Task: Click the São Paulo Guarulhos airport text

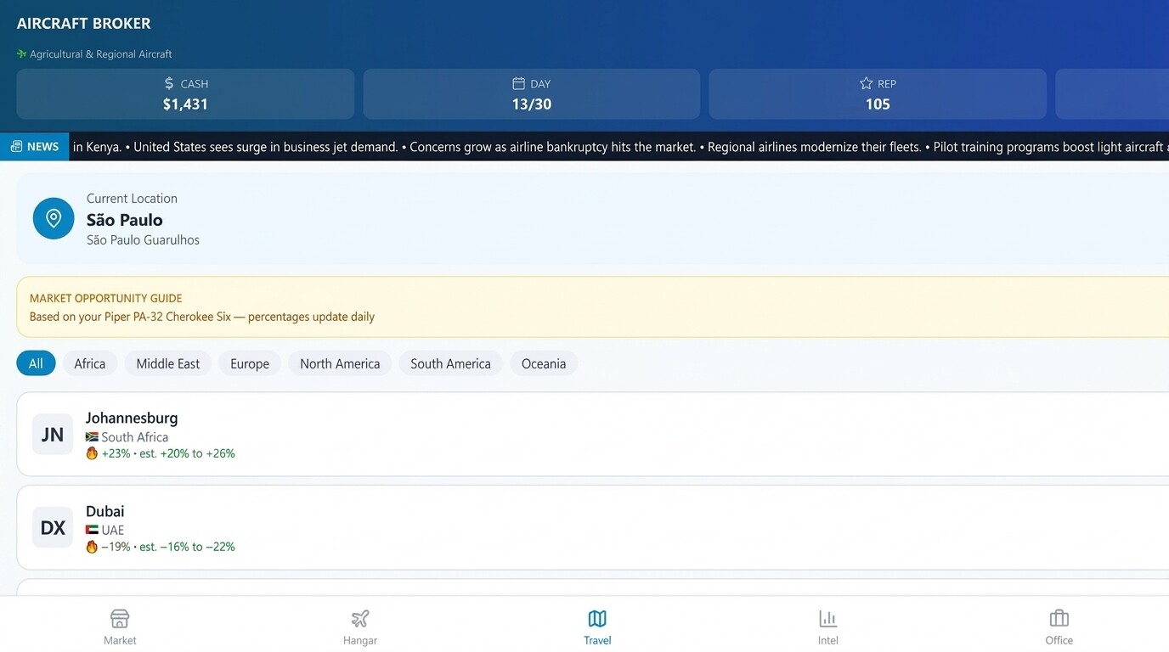Action: [x=143, y=240]
